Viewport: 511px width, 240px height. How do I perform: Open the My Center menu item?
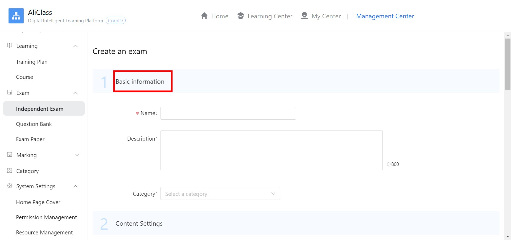click(x=326, y=16)
